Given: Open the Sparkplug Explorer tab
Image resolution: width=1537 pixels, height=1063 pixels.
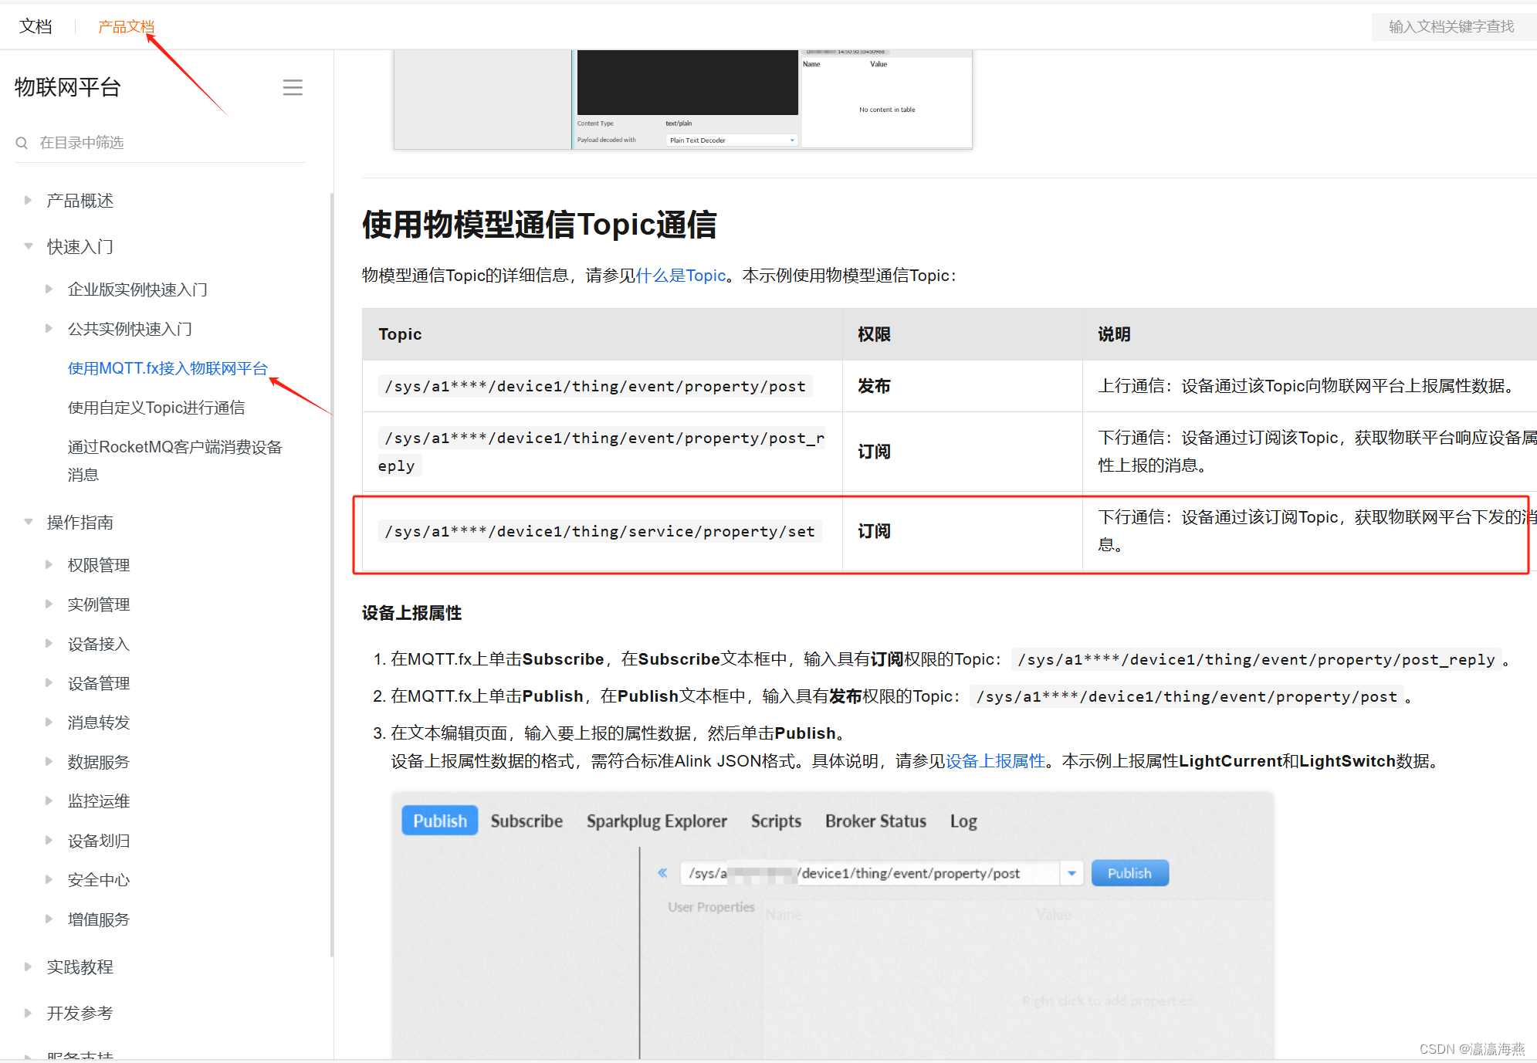Looking at the screenshot, I should coord(656,821).
